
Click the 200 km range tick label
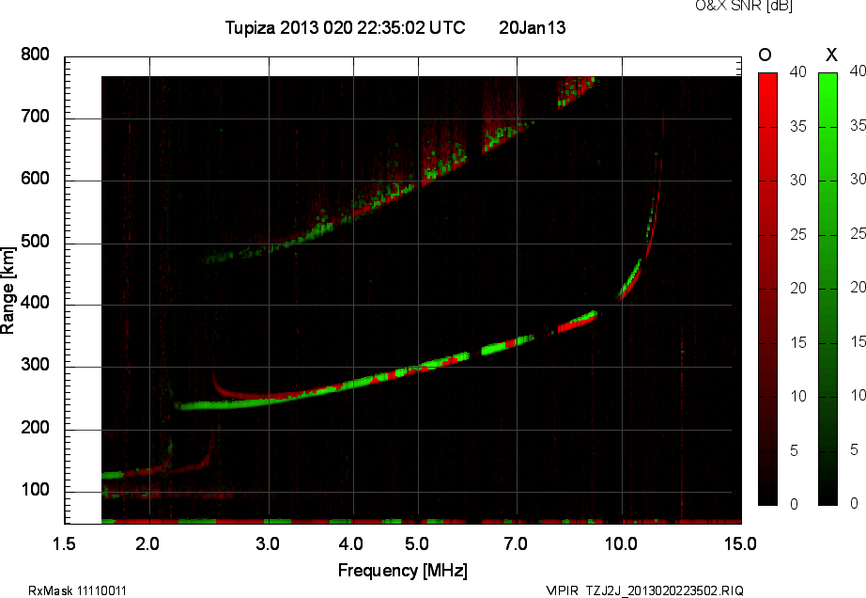coord(35,428)
